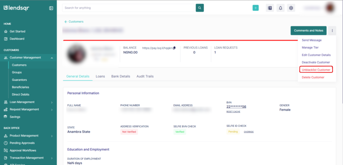The height and width of the screenshot is (165, 343).
Task: Click Product Management sidebar icon
Action: click(x=6, y=135)
